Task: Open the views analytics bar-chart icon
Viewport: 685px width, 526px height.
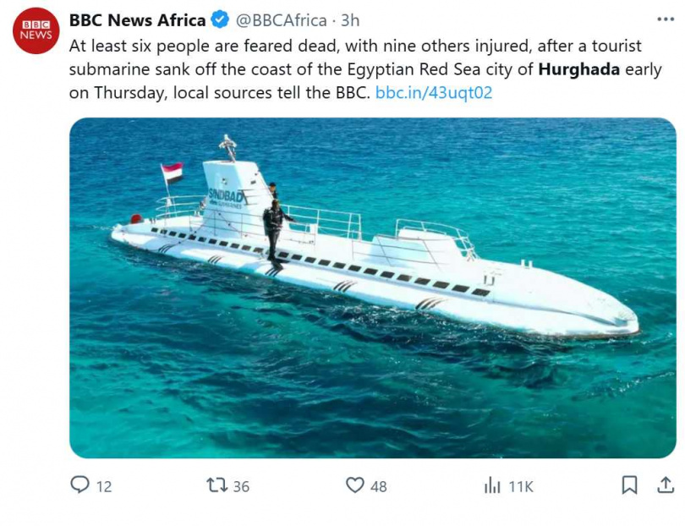Action: (492, 485)
